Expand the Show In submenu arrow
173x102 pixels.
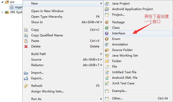(101, 22)
